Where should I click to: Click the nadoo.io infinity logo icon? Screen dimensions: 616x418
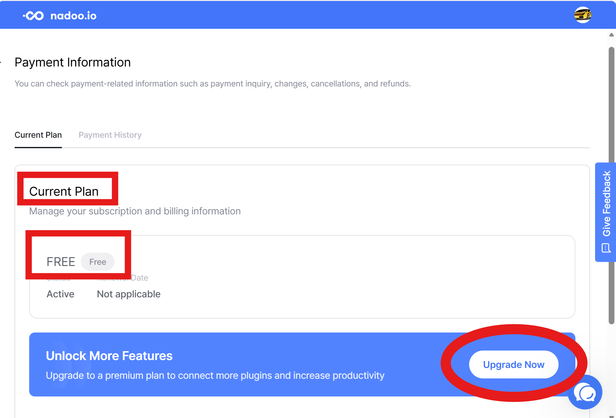point(33,16)
